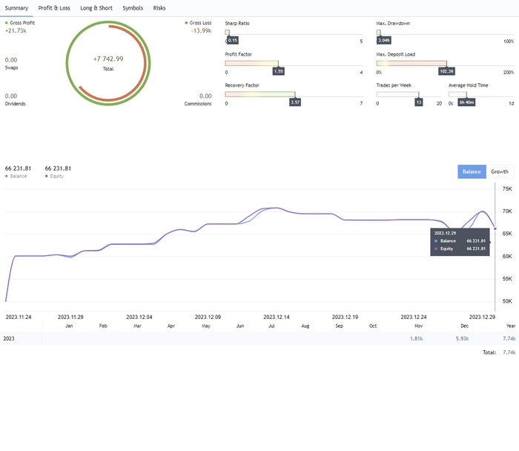Click the green Gross Profit legend dot
Viewport: 519px width, 451px height.
click(x=7, y=24)
